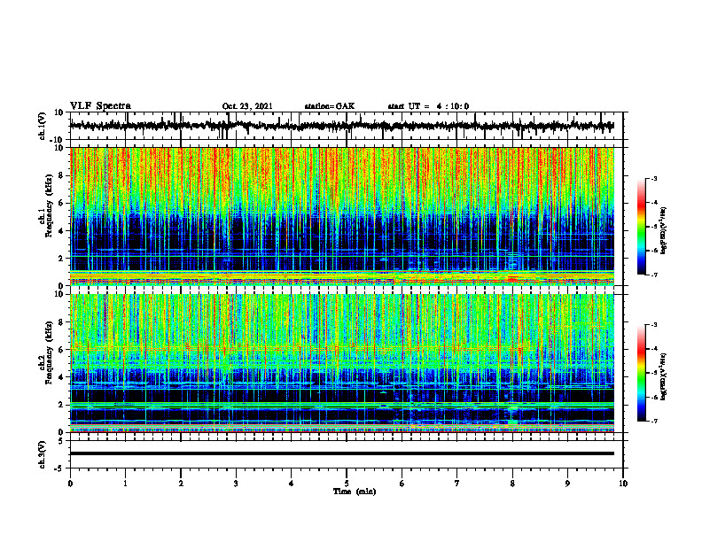This screenshot has height=542, width=702.
Task: Click time axis tick label "0"
Action: click(70, 484)
